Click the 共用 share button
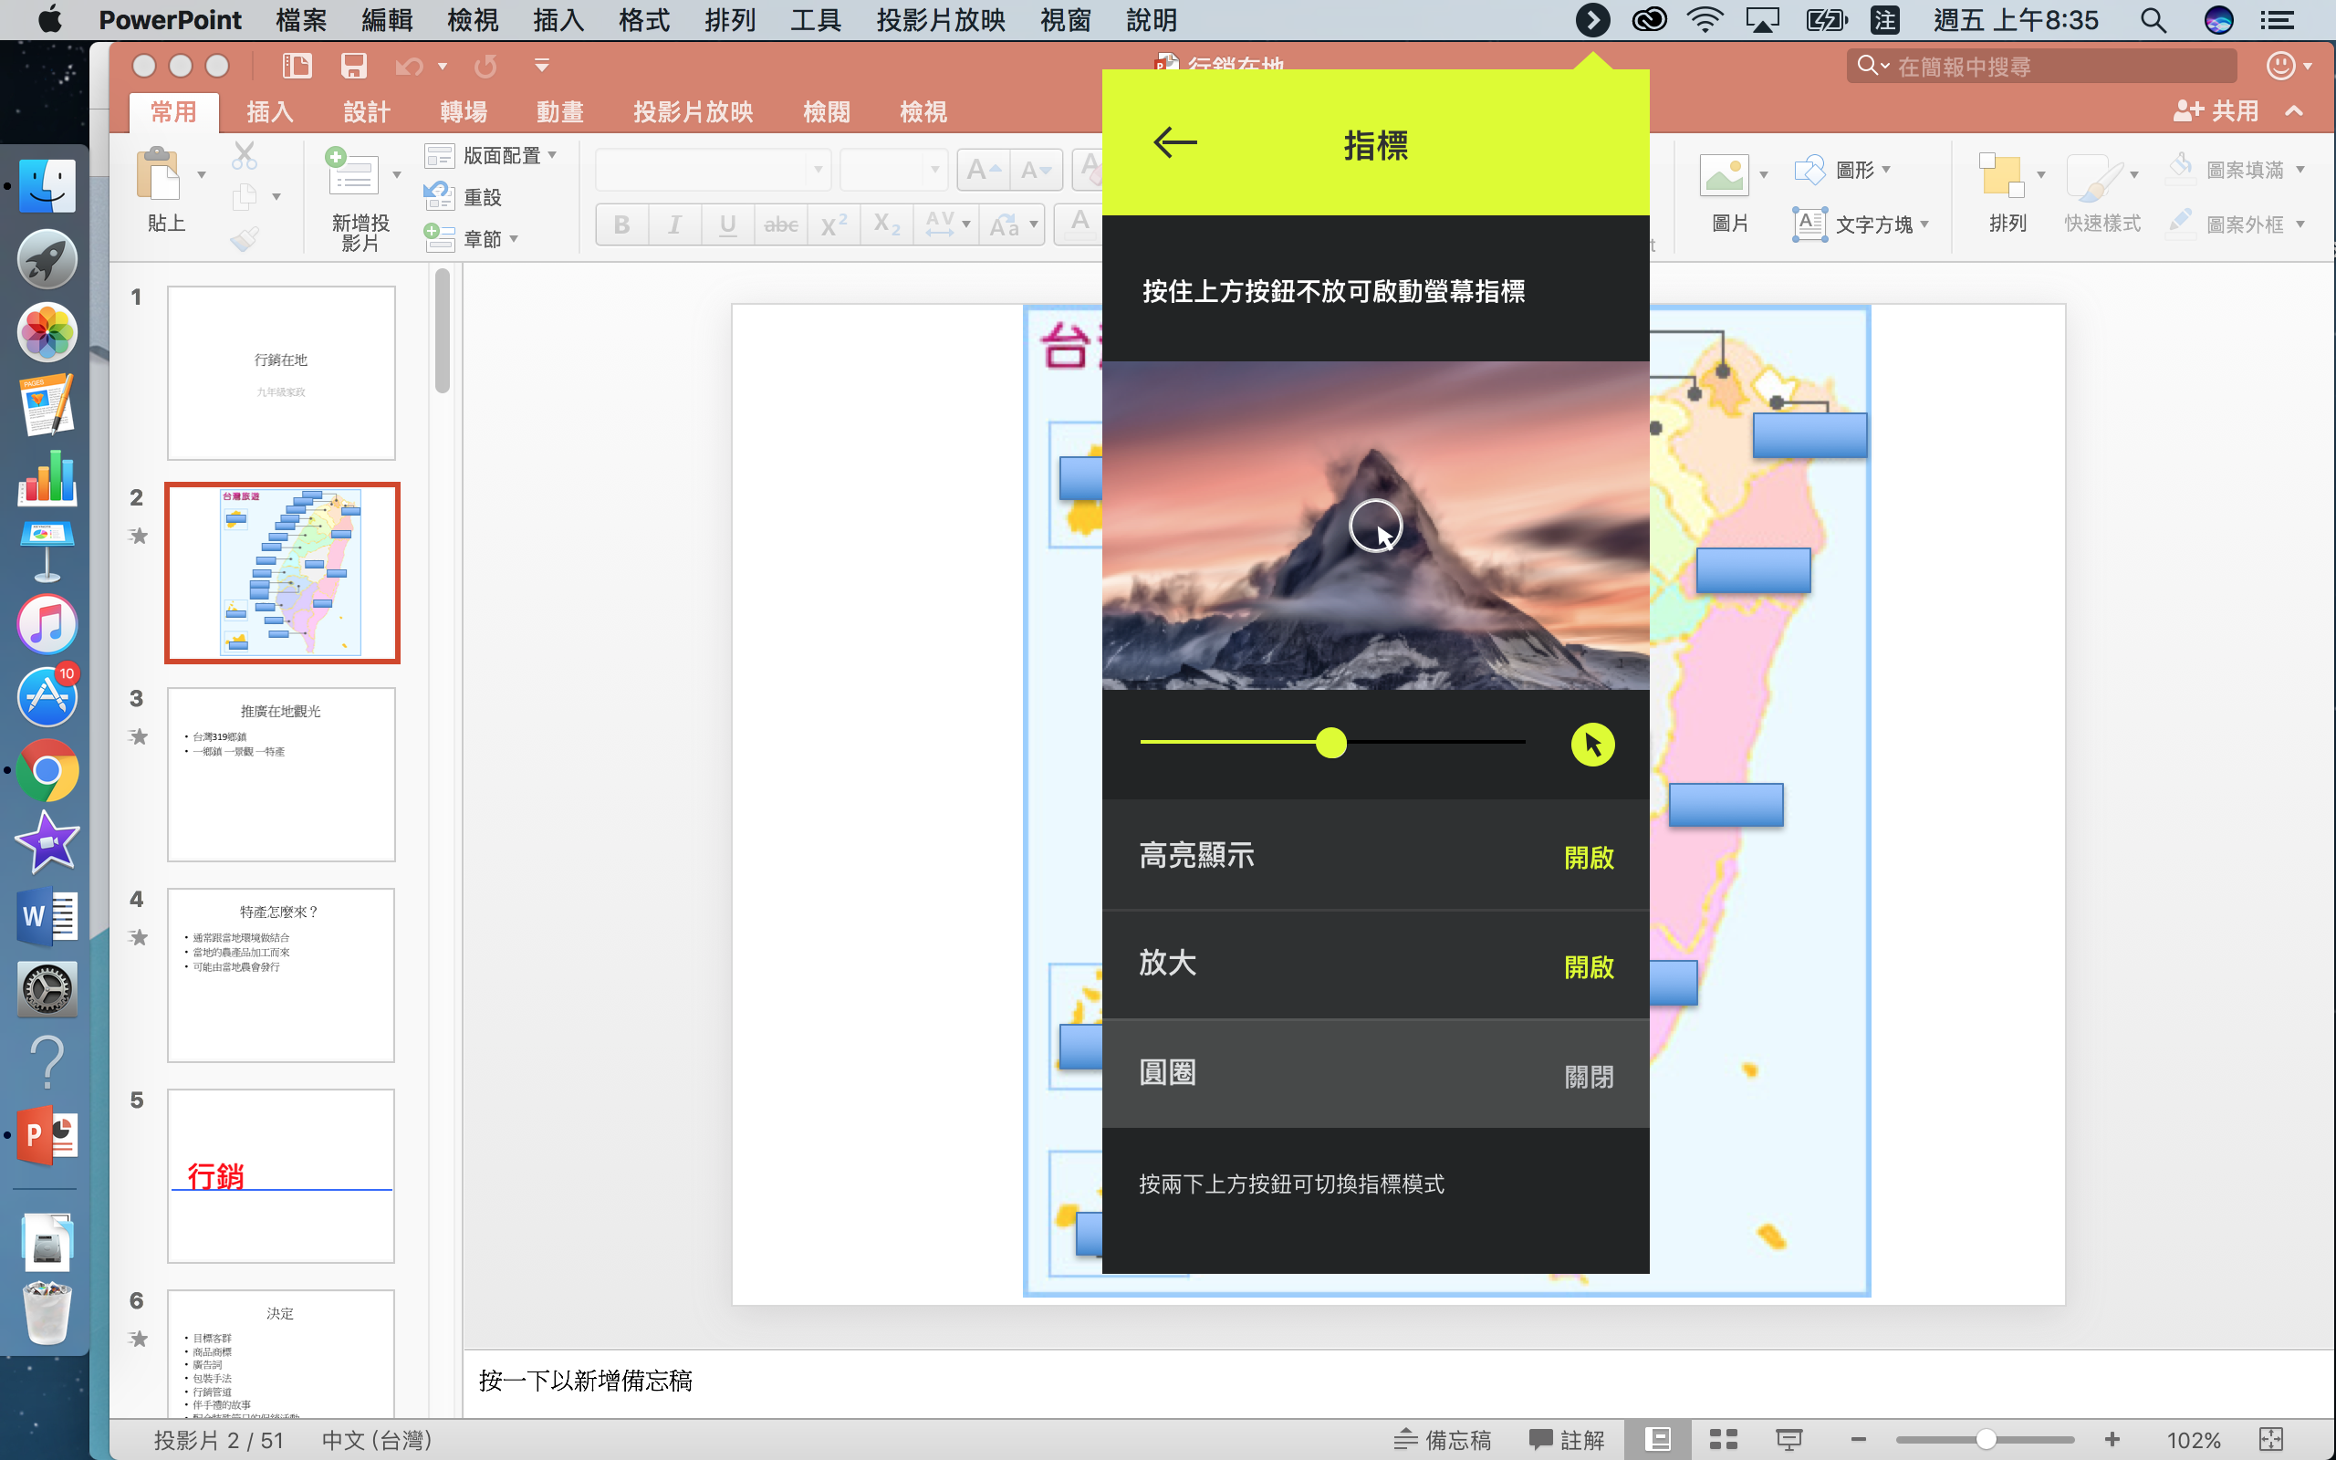This screenshot has width=2336, height=1460. click(x=2216, y=111)
